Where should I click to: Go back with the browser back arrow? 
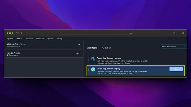pos(21,33)
